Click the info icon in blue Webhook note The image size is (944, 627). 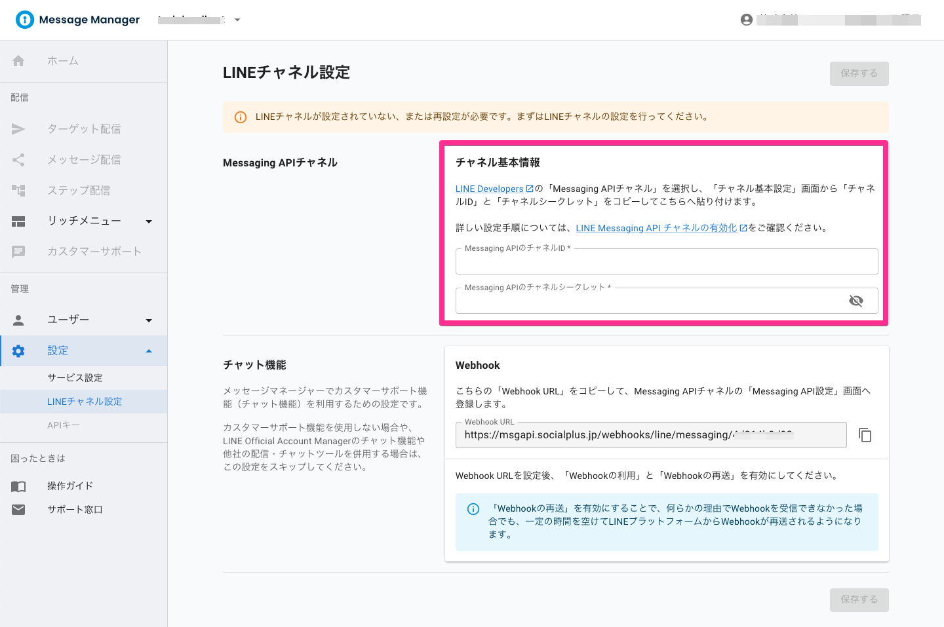point(473,509)
